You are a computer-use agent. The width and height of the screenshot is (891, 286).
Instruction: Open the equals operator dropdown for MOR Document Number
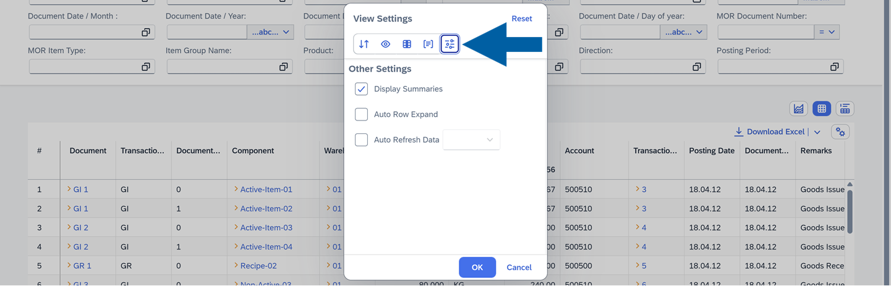click(827, 32)
